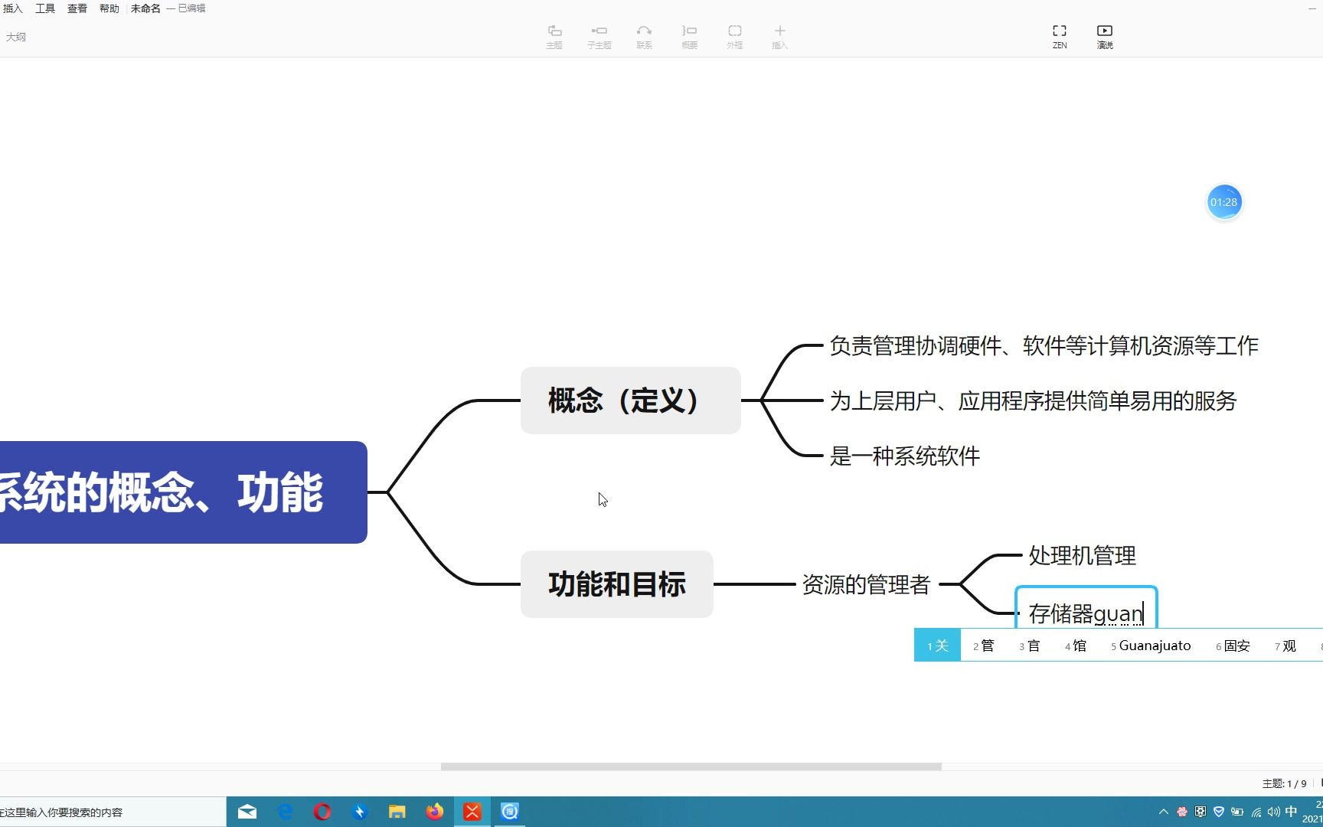Expand hidden tray icons with the chevron

tap(1163, 811)
